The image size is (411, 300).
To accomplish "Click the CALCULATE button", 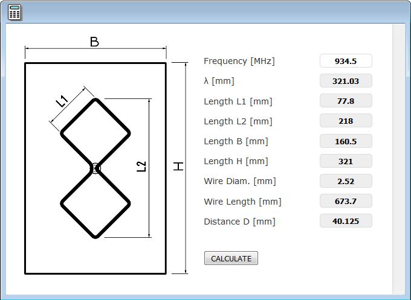I will (x=231, y=258).
